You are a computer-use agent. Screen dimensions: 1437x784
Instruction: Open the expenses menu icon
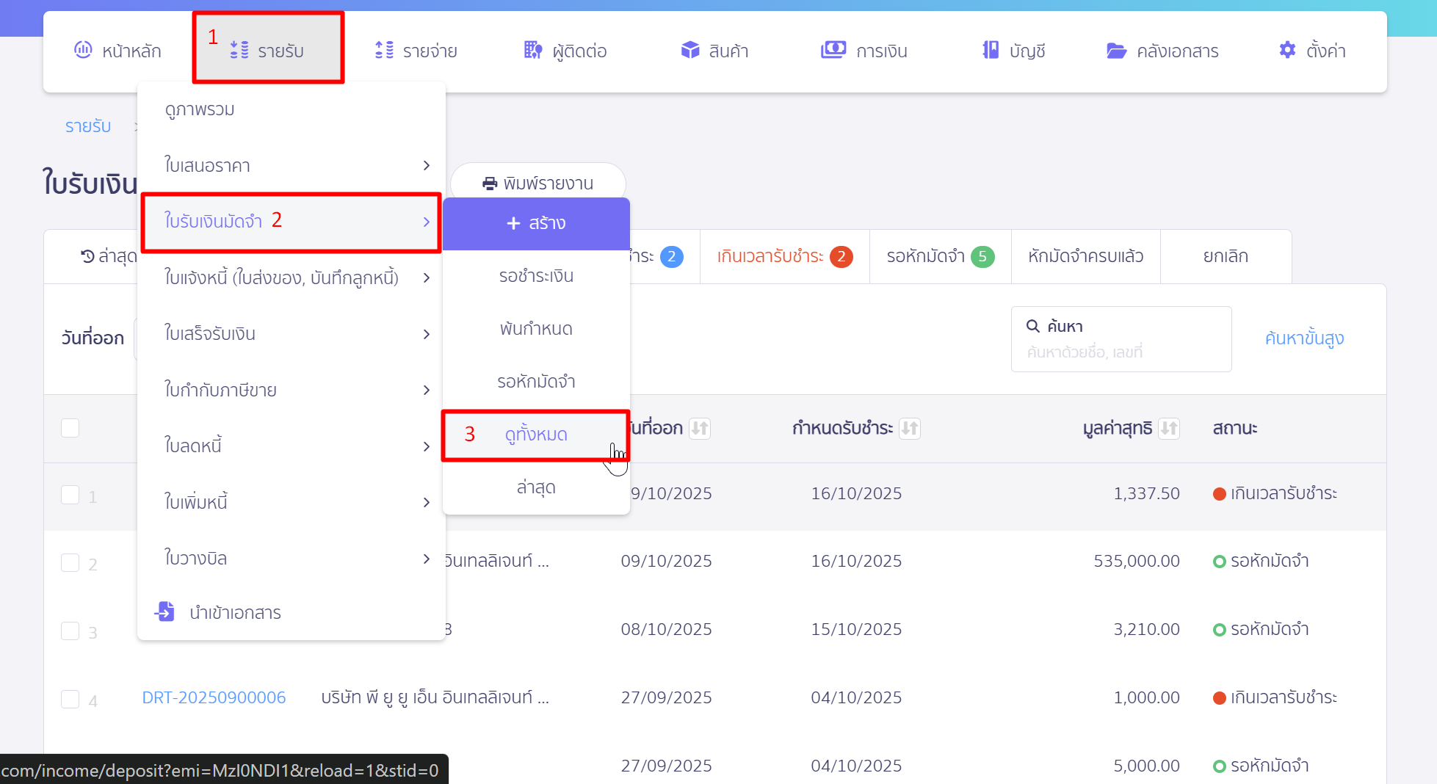(384, 50)
